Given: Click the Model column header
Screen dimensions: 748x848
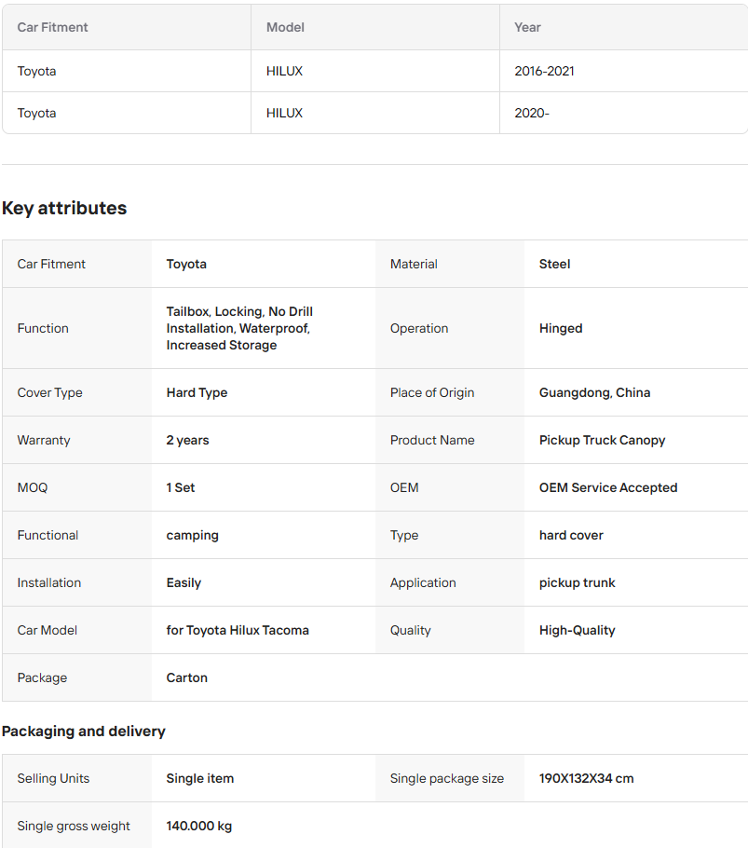Looking at the screenshot, I should [285, 27].
